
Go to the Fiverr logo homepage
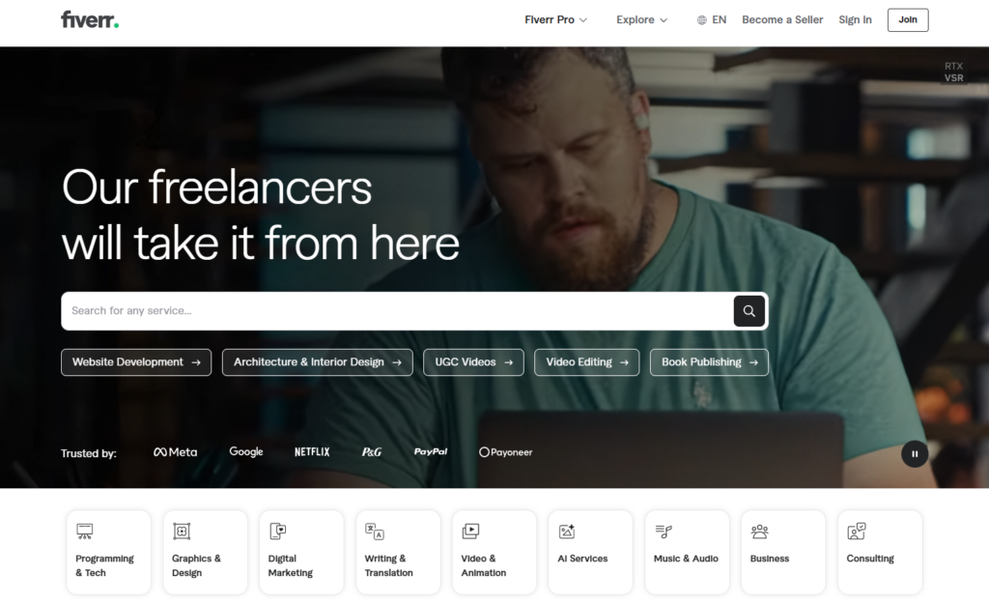[x=90, y=19]
